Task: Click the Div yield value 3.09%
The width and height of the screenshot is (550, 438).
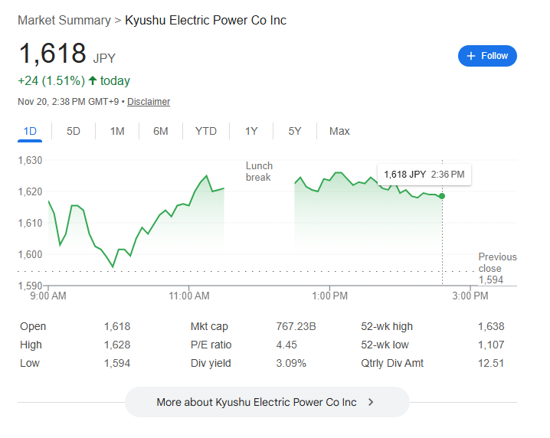Action: click(x=291, y=363)
